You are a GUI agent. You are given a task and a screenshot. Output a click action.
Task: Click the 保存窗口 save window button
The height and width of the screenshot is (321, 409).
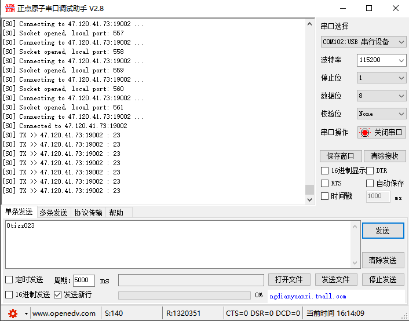341,156
